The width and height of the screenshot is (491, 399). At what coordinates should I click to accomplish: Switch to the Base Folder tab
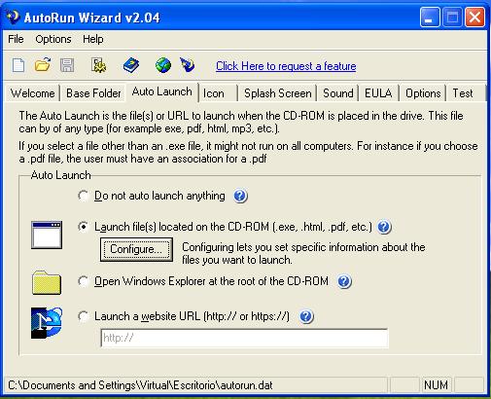[93, 93]
